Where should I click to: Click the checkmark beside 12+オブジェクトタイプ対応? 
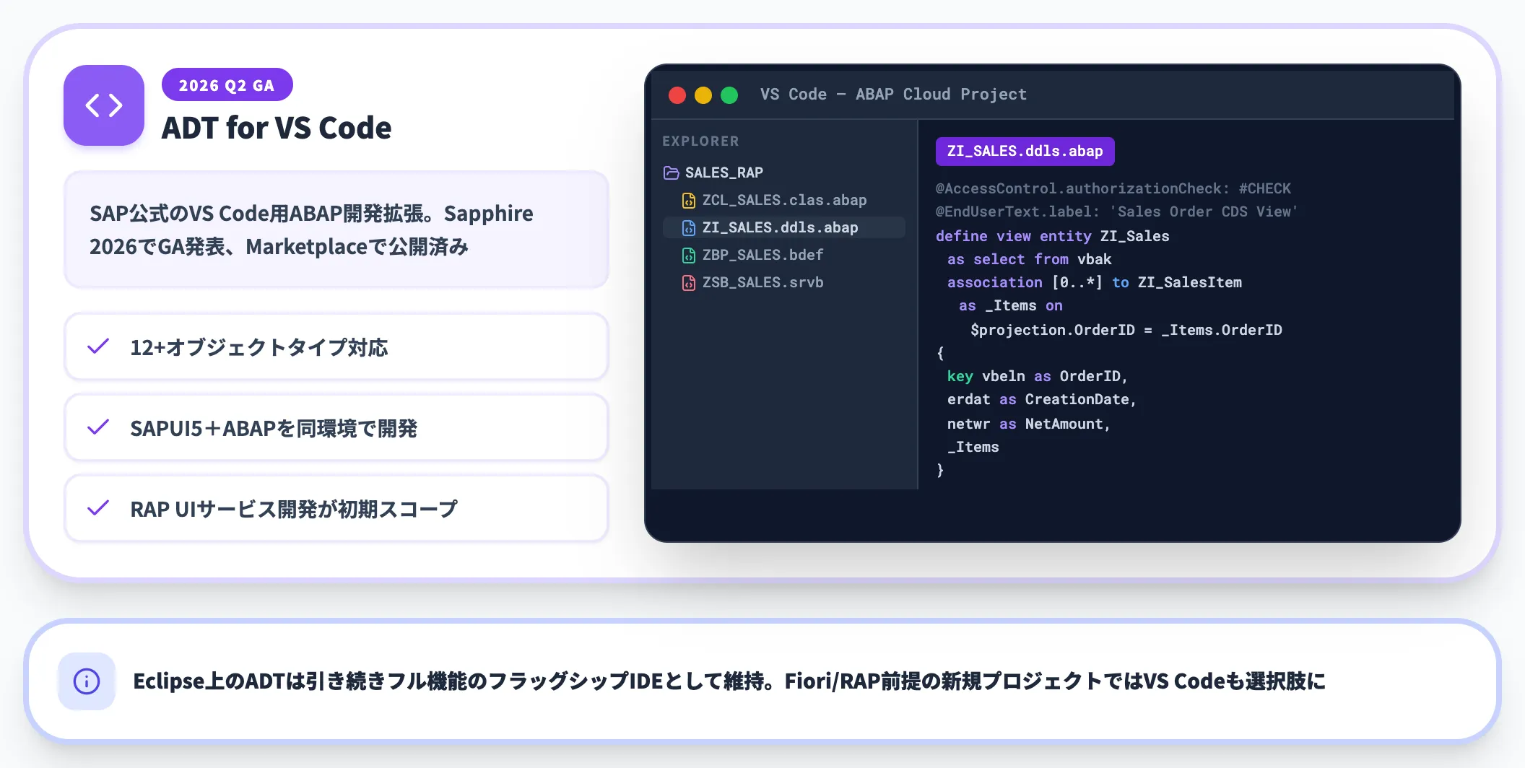(98, 346)
